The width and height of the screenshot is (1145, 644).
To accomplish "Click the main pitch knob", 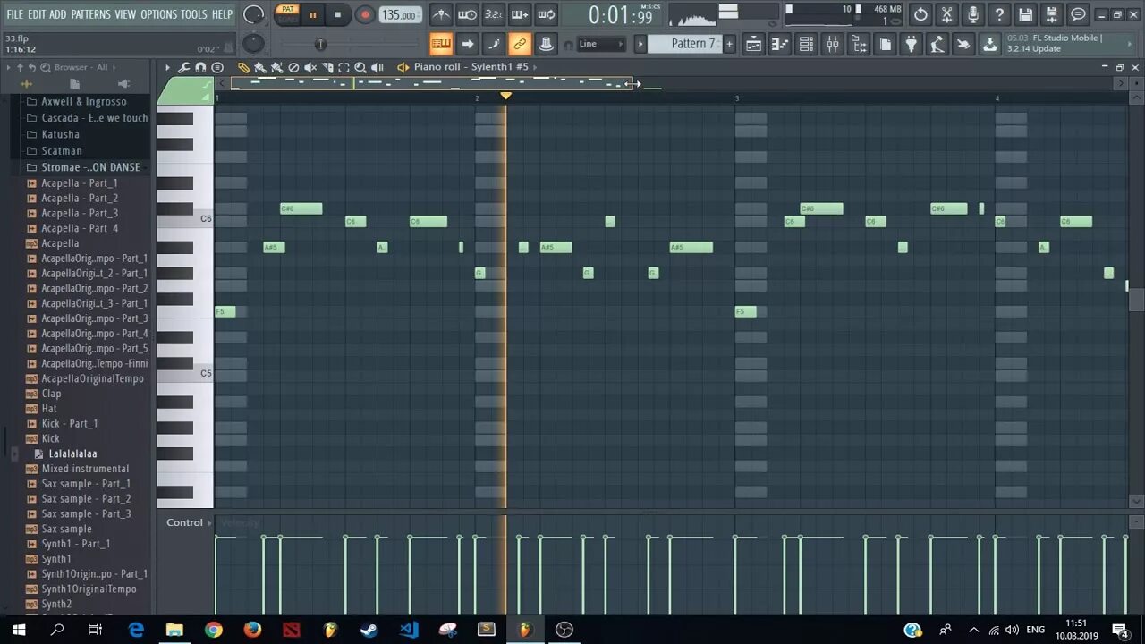I will (254, 43).
